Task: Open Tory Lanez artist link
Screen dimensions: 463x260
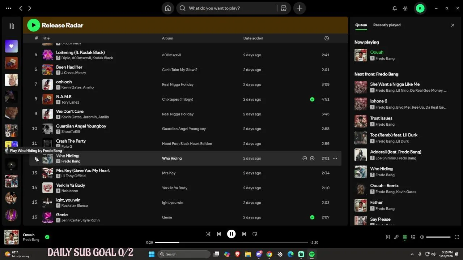Action: pos(70,102)
